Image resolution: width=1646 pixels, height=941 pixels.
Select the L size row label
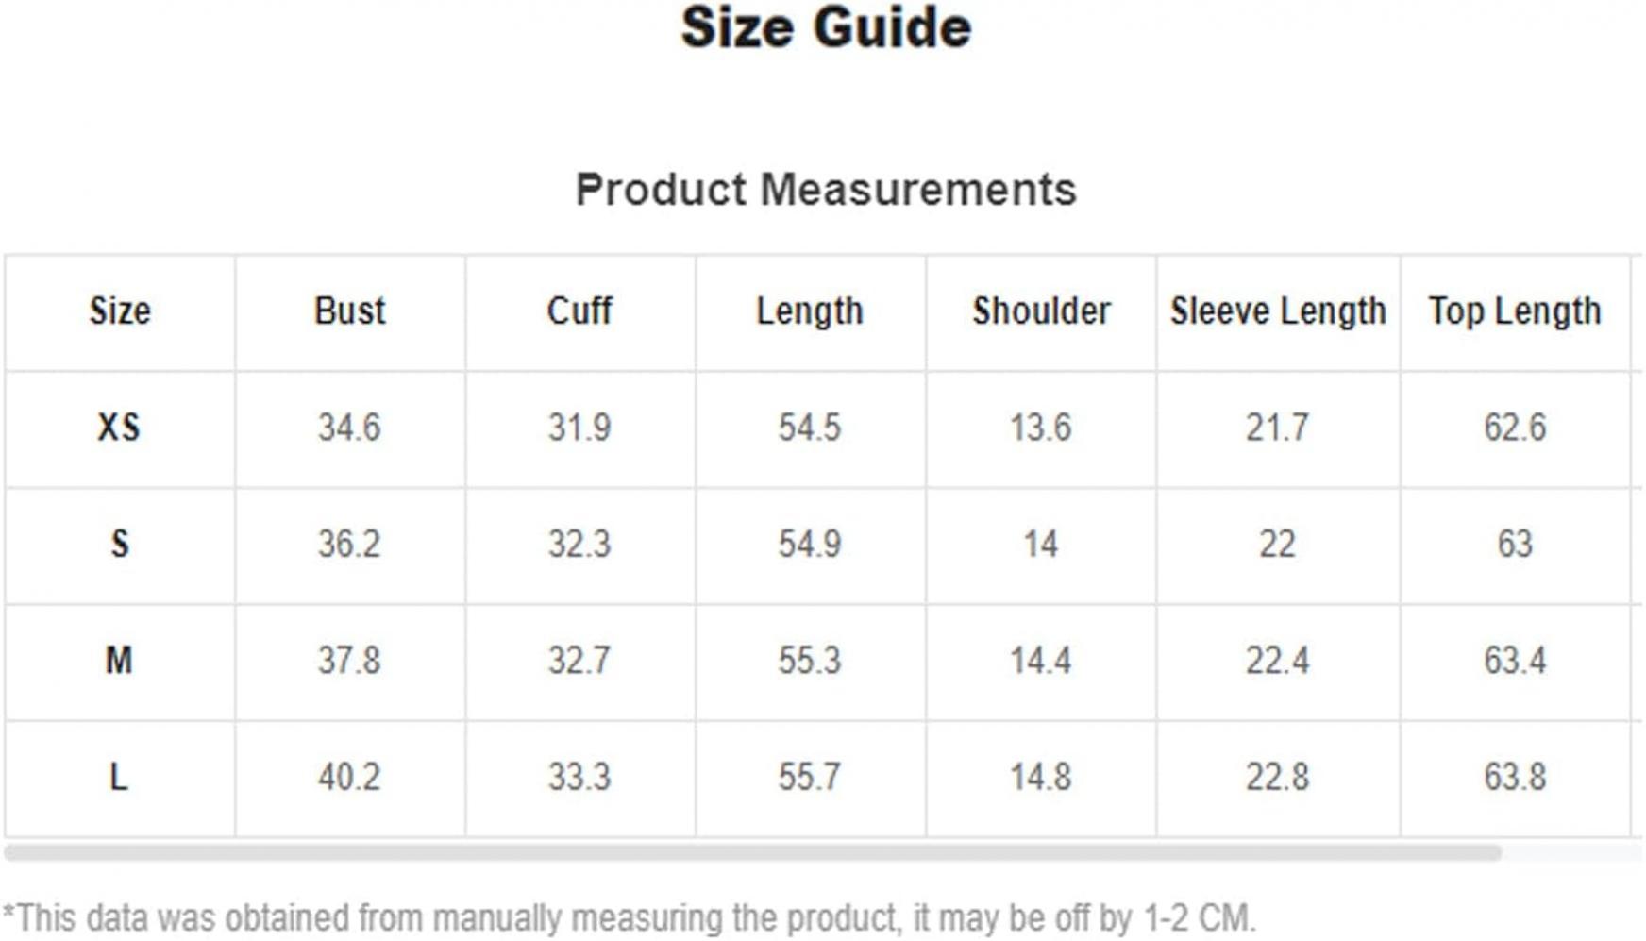coord(118,777)
